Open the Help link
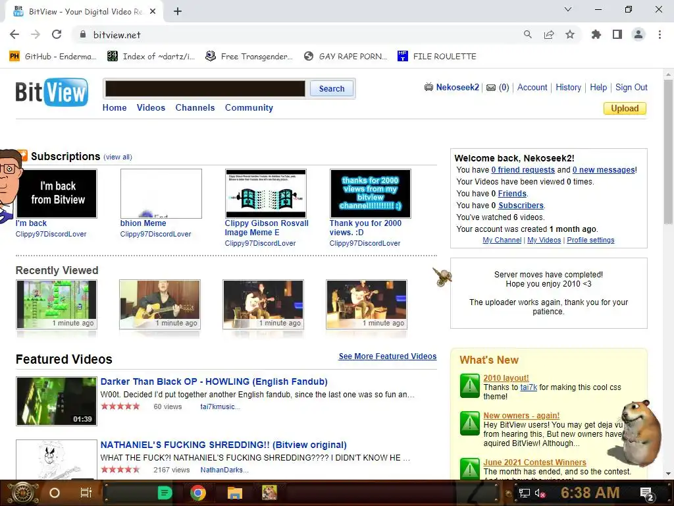This screenshot has width=674, height=506. pyautogui.click(x=598, y=88)
